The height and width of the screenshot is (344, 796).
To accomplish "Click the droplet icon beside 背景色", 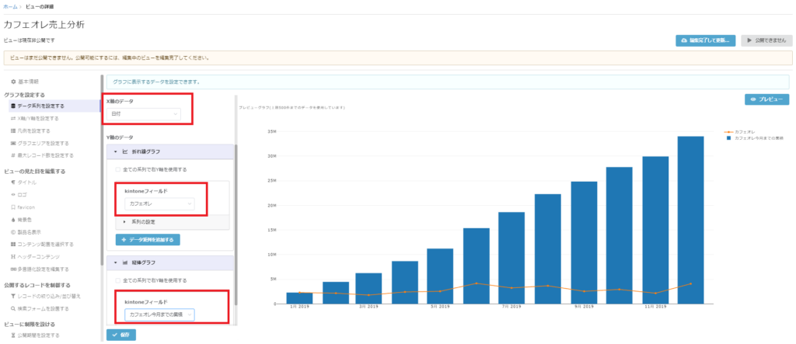I will 13,220.
